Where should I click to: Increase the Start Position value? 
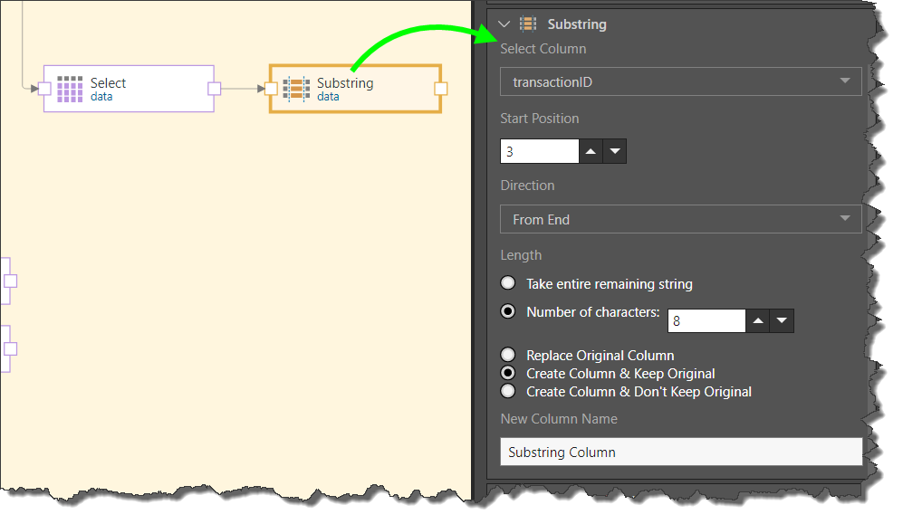coord(591,151)
